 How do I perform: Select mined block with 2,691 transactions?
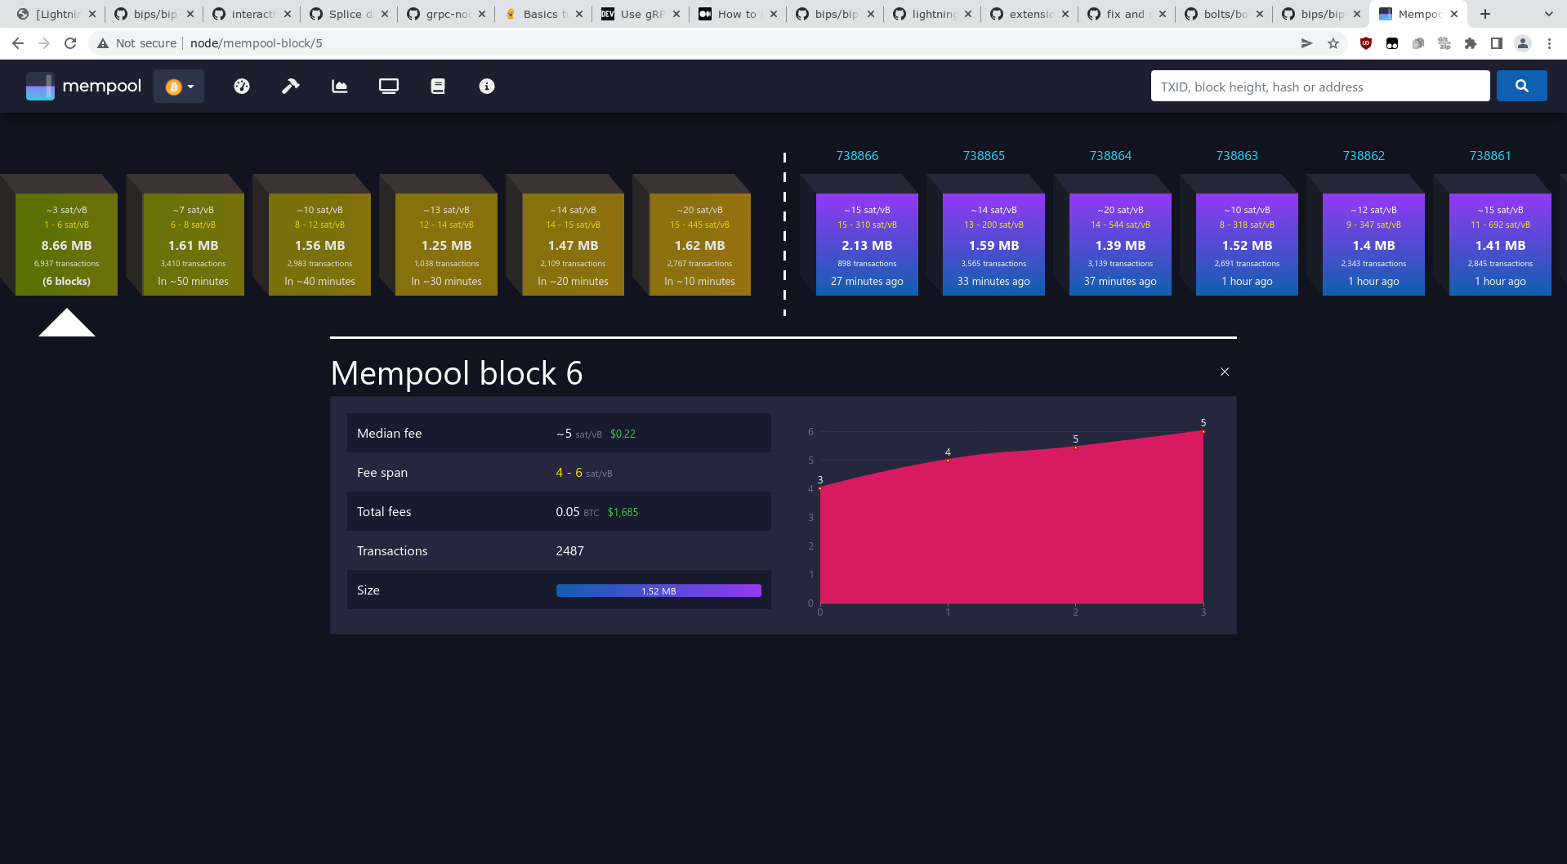(x=1247, y=244)
